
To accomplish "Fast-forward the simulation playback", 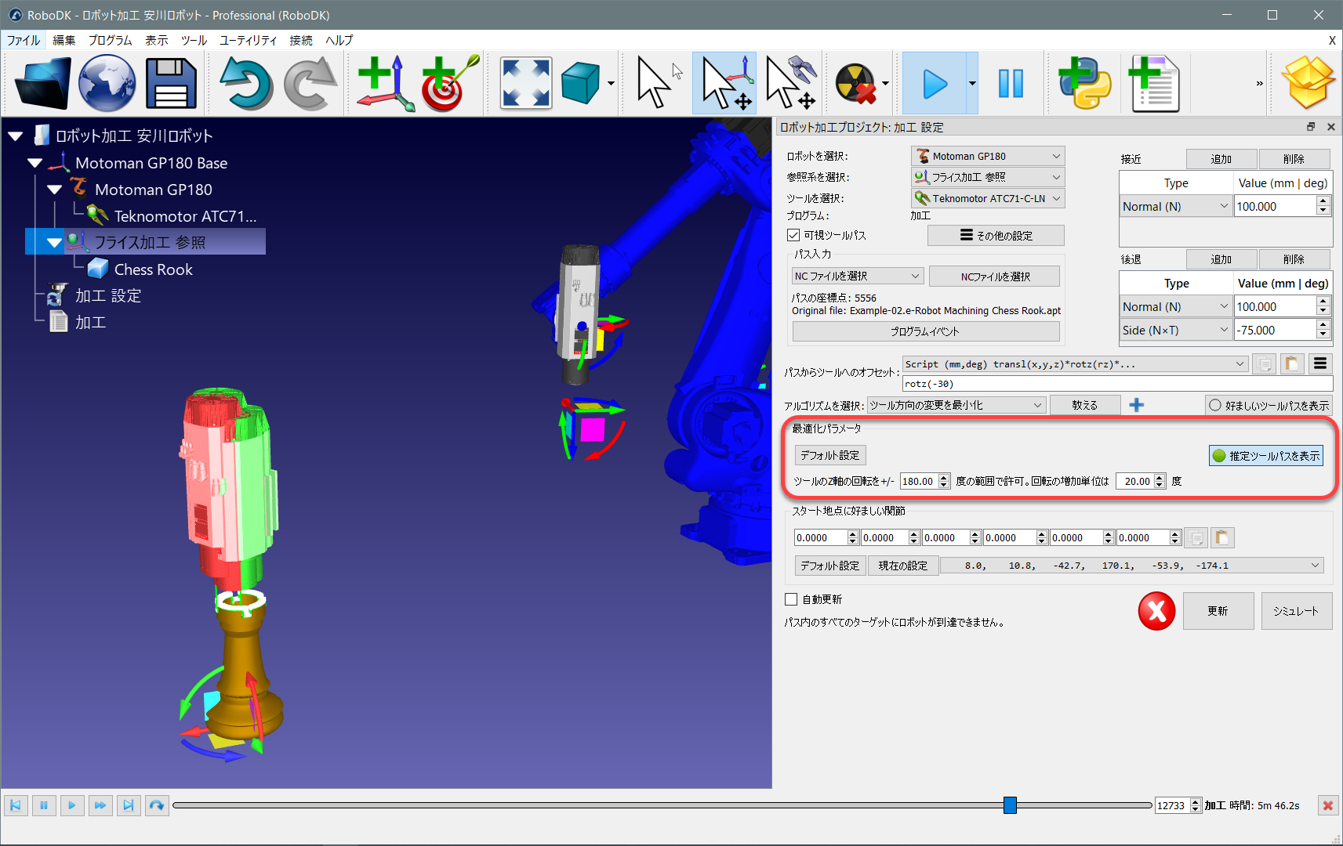I will tap(100, 805).
